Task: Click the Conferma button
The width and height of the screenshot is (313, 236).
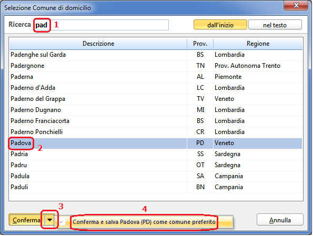Action: [26, 220]
